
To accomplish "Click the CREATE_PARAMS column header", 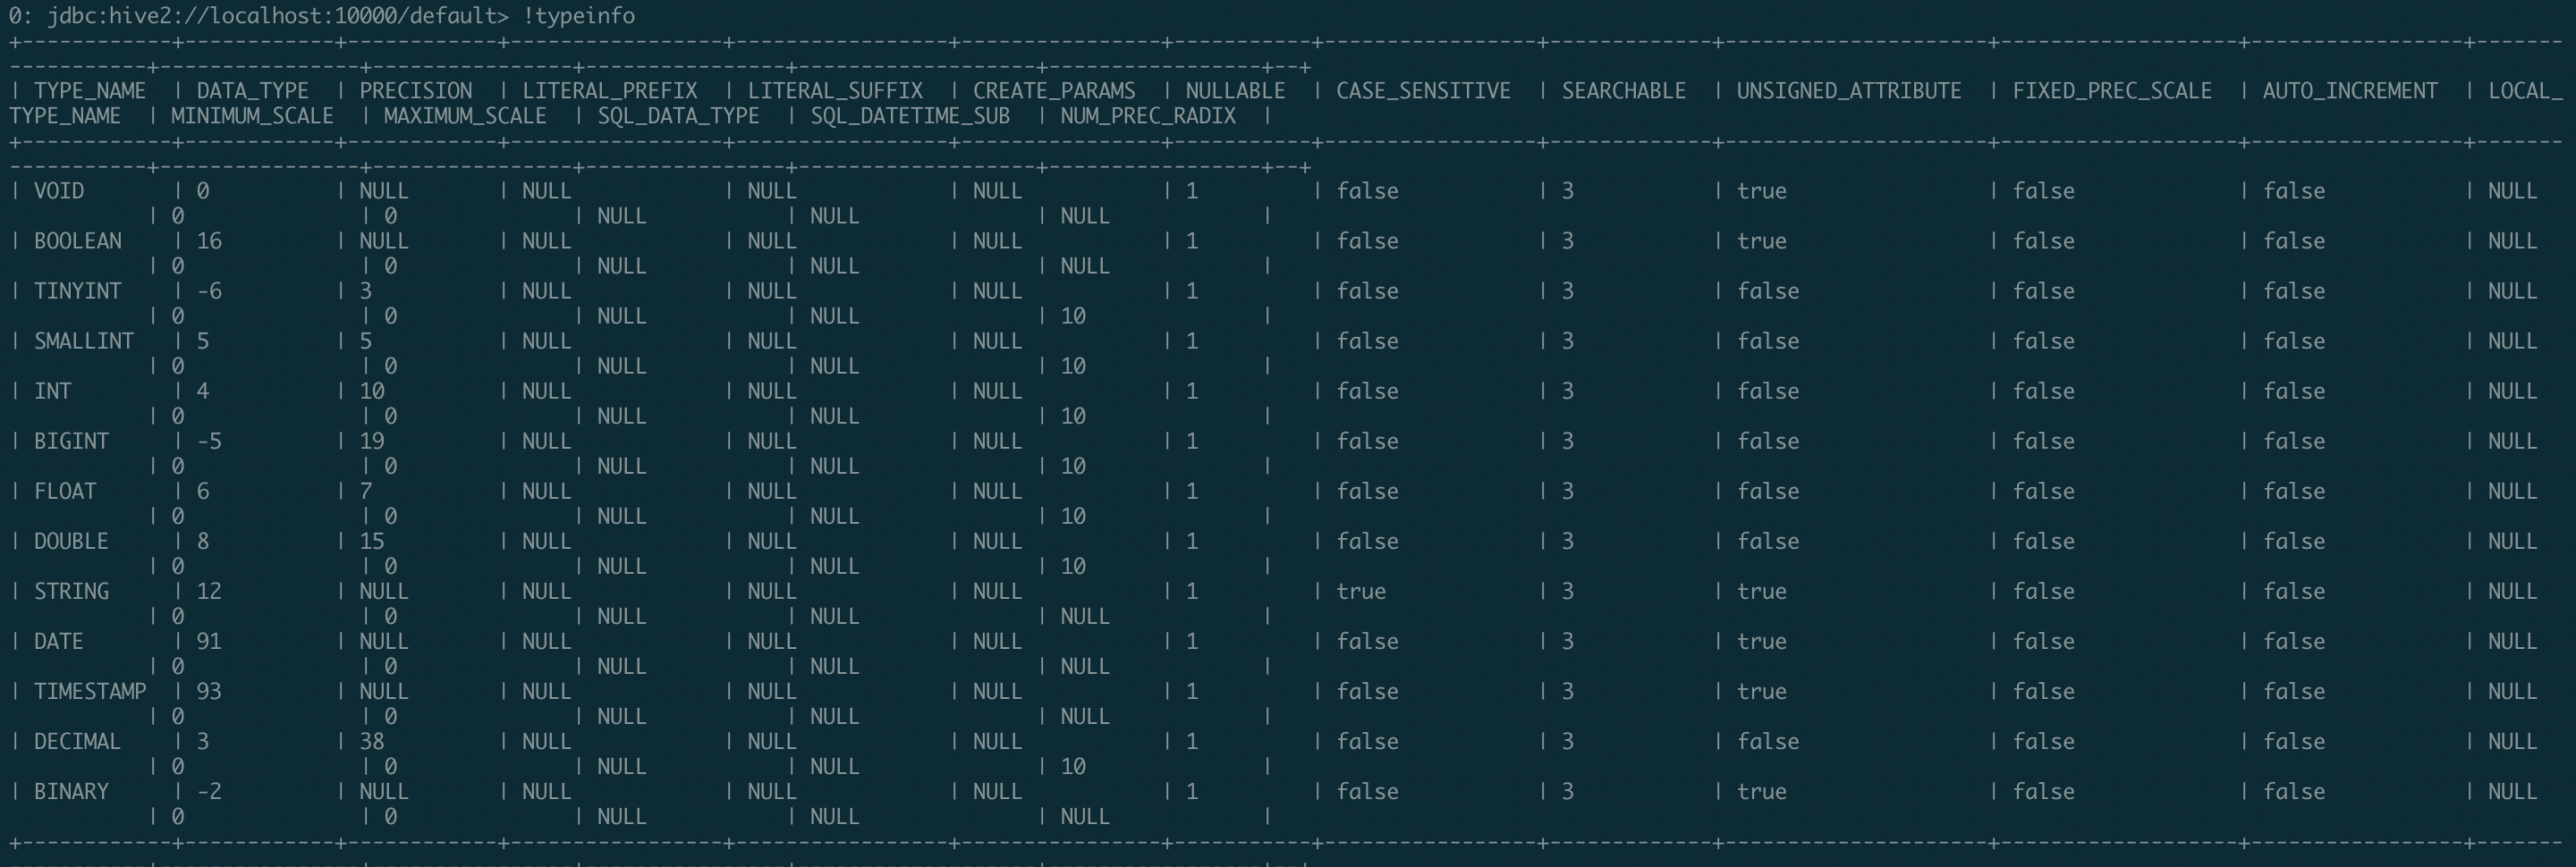I will [1054, 91].
